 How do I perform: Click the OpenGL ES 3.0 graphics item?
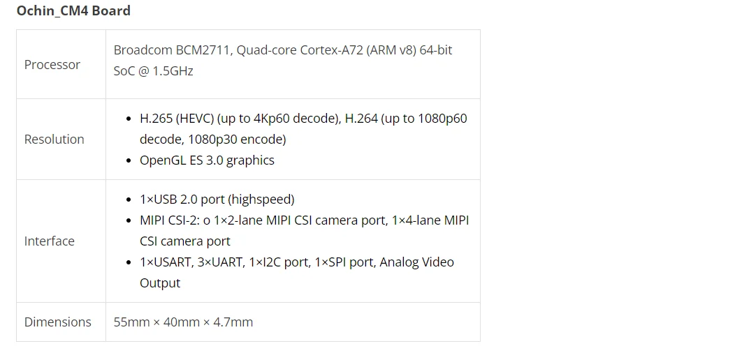coord(207,160)
